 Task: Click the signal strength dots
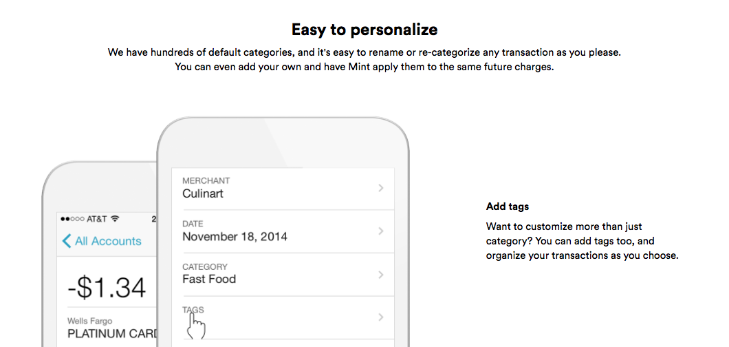pyautogui.click(x=72, y=219)
